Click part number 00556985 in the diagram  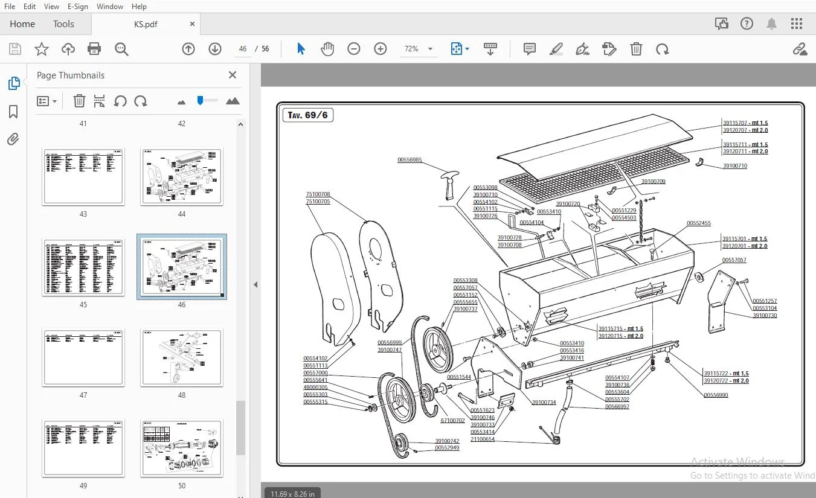click(410, 160)
